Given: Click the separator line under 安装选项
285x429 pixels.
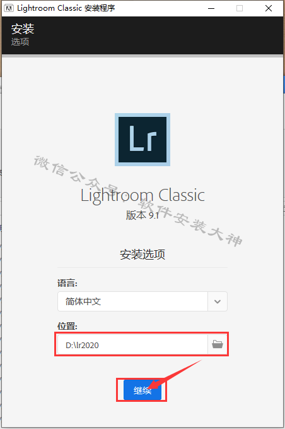Looking at the screenshot, I should pyautogui.click(x=142, y=268).
